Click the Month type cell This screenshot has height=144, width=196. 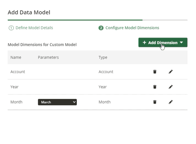(x=105, y=102)
